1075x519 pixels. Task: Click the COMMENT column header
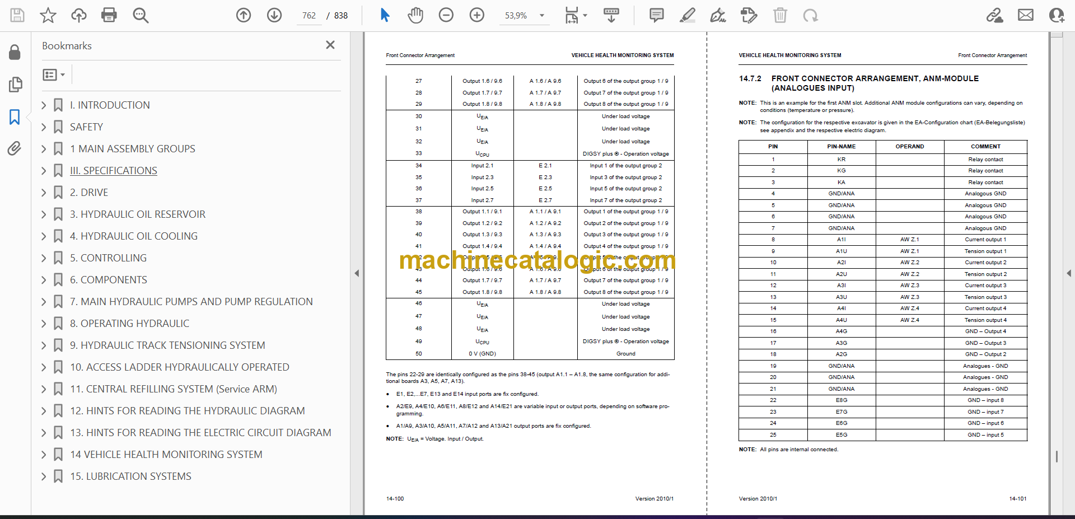click(985, 147)
